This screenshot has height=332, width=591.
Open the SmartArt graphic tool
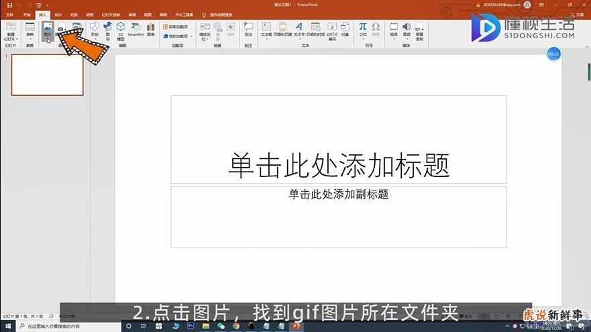[x=136, y=30]
